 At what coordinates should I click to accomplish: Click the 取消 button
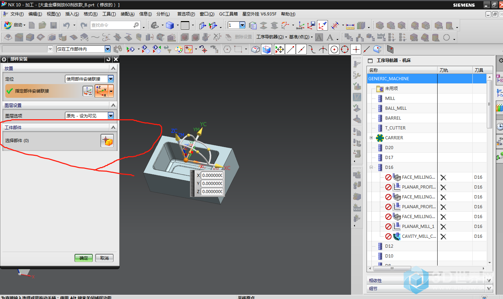point(104,258)
